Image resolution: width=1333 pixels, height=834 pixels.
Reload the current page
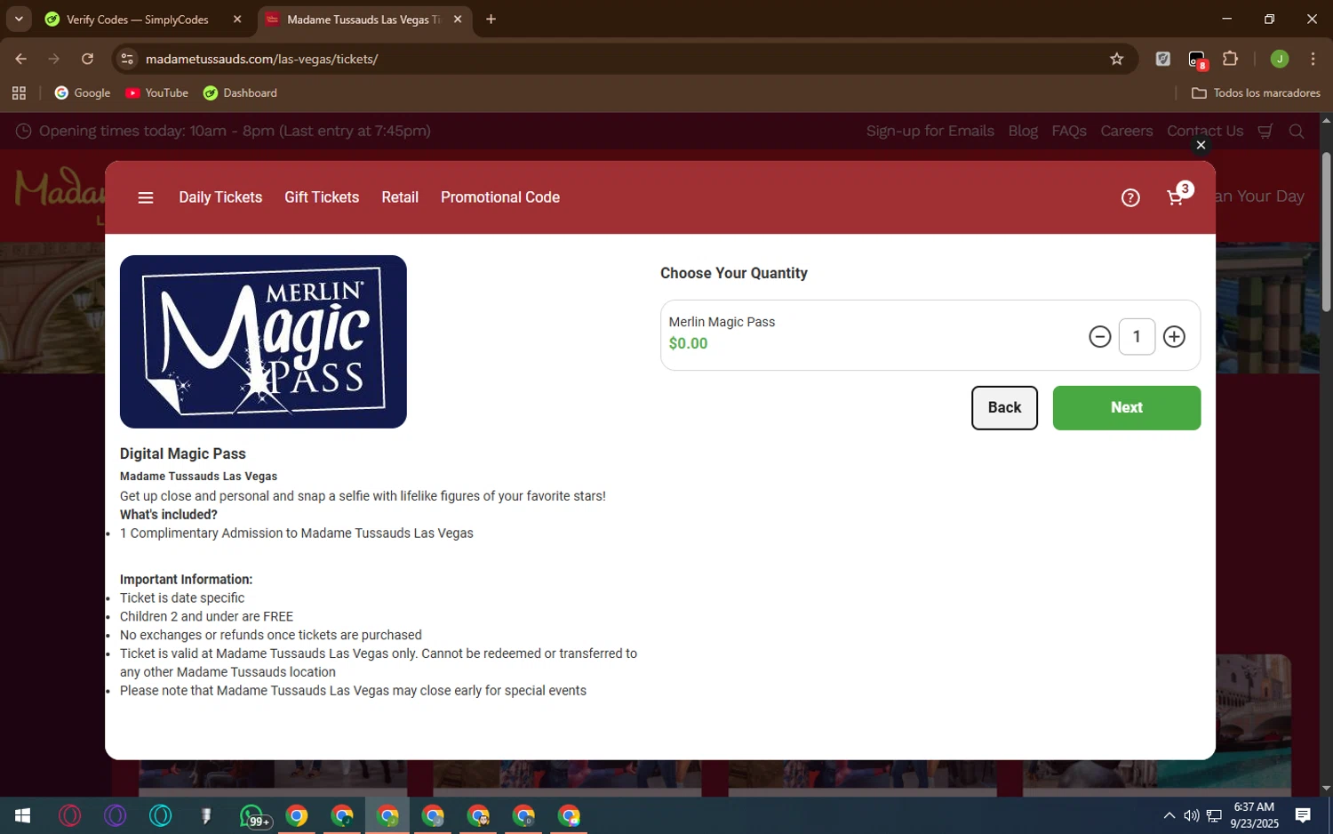click(x=87, y=60)
